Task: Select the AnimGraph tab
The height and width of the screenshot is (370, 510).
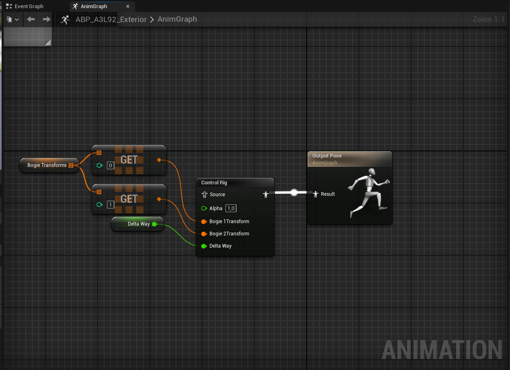Action: click(94, 7)
